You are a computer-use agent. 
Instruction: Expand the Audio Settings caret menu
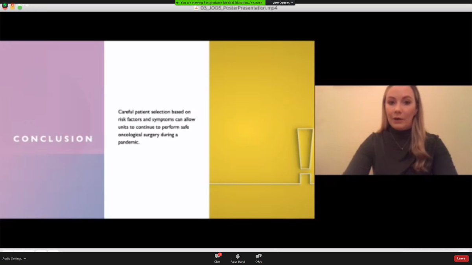25,258
